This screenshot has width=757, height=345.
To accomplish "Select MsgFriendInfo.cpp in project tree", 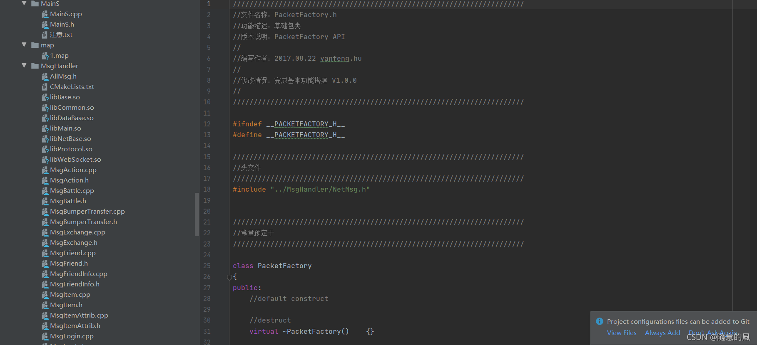I will pos(79,274).
